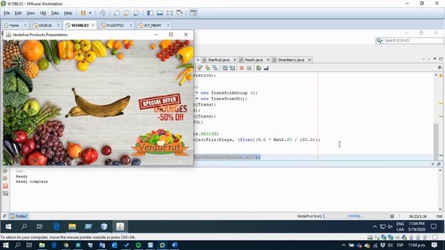Viewport: 445px width, 250px height.
Task: Take a snapshot of the VM
Action: tap(117, 13)
